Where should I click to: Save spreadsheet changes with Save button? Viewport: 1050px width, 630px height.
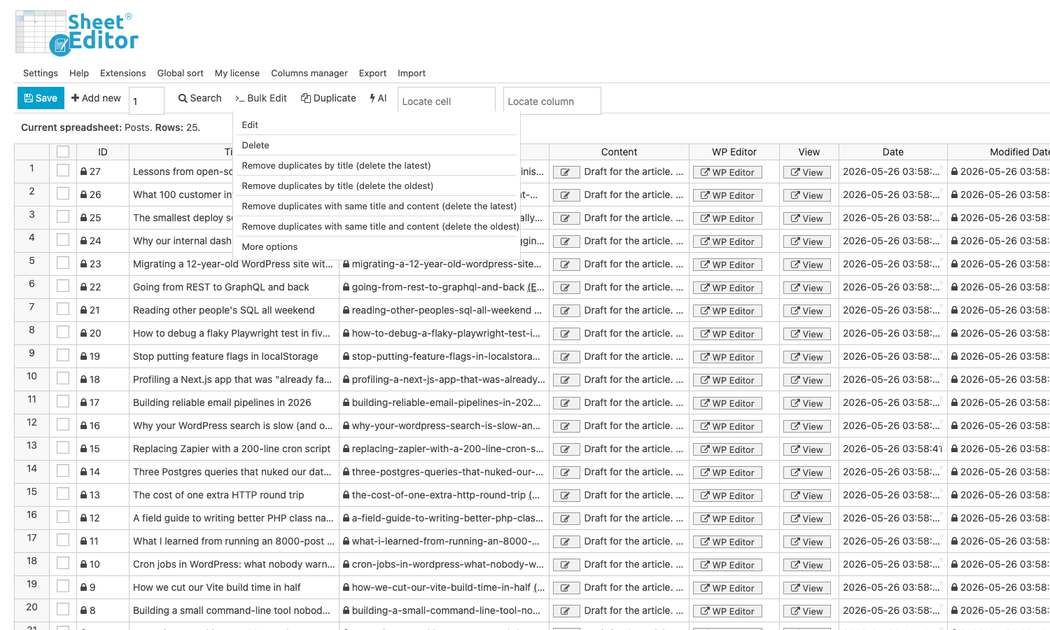point(41,98)
